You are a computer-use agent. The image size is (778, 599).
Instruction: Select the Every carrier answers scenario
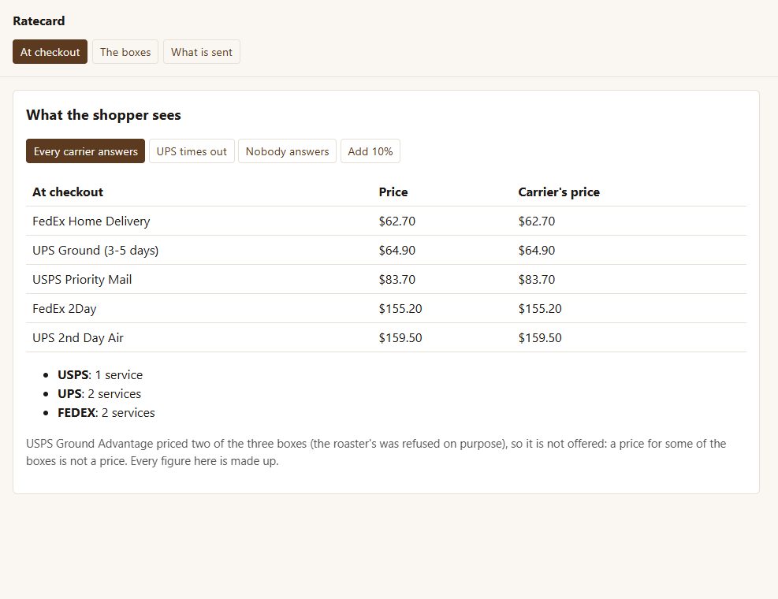(85, 151)
